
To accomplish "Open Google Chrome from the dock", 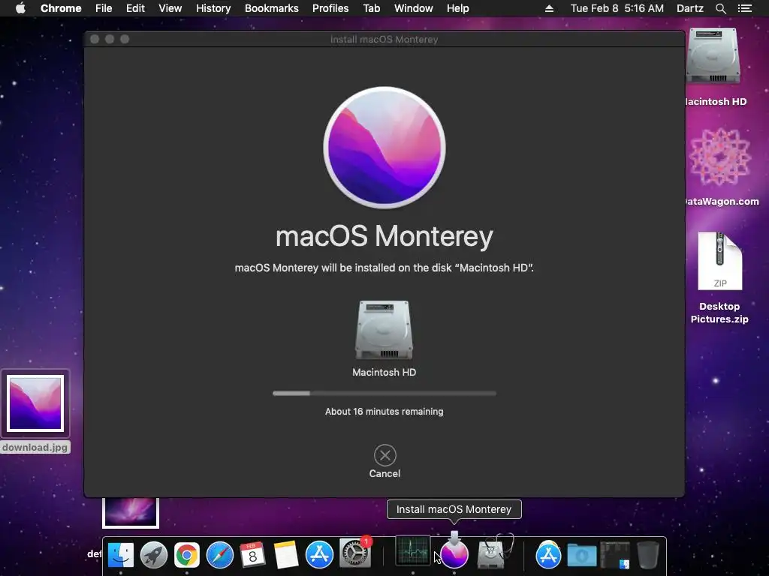I will (x=187, y=554).
